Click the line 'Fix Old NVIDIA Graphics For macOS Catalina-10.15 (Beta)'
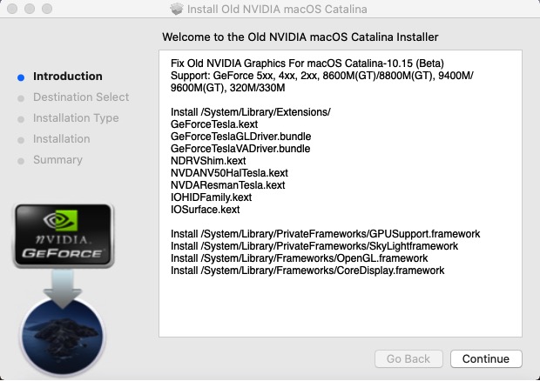The width and height of the screenshot is (540, 381). pyautogui.click(x=307, y=63)
